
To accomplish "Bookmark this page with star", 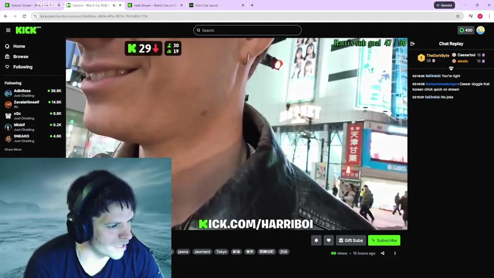I will [458, 16].
